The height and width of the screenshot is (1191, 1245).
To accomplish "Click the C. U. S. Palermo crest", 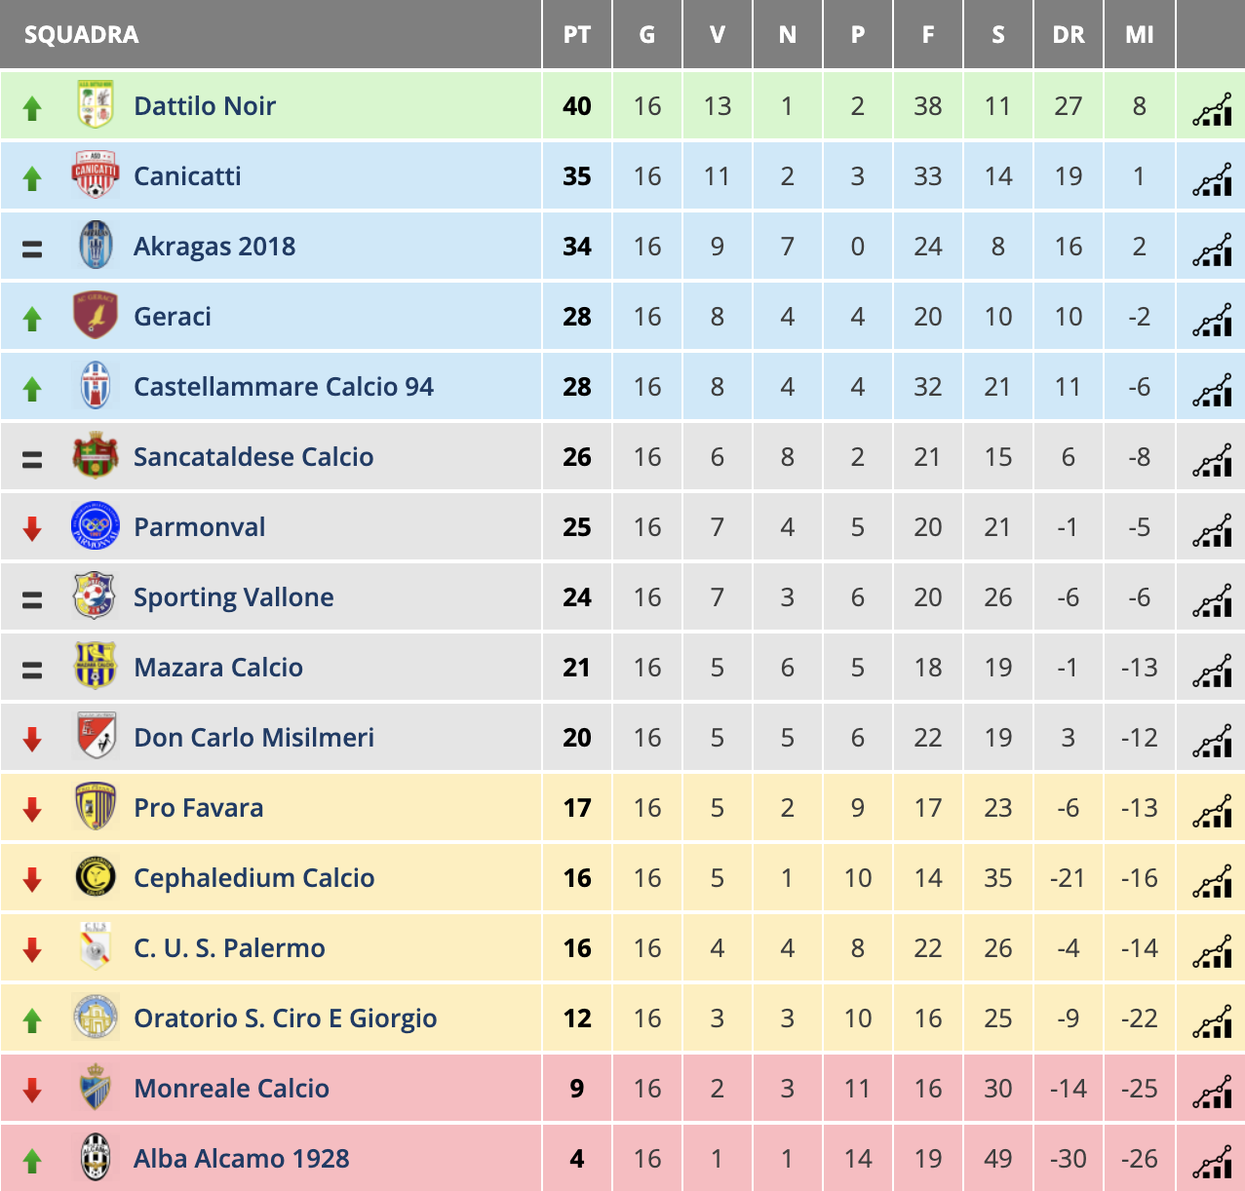I will coord(96,947).
